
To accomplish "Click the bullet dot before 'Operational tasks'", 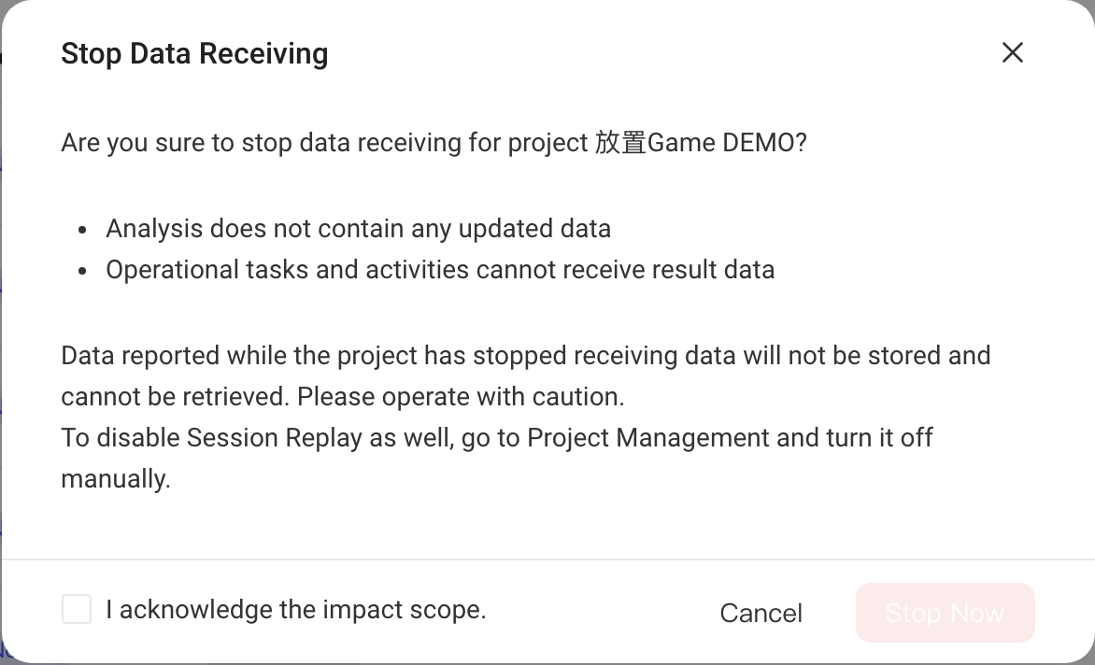I will pyautogui.click(x=82, y=271).
